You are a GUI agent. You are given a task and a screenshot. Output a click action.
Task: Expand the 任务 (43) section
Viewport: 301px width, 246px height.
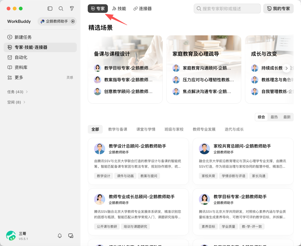pos(18,92)
